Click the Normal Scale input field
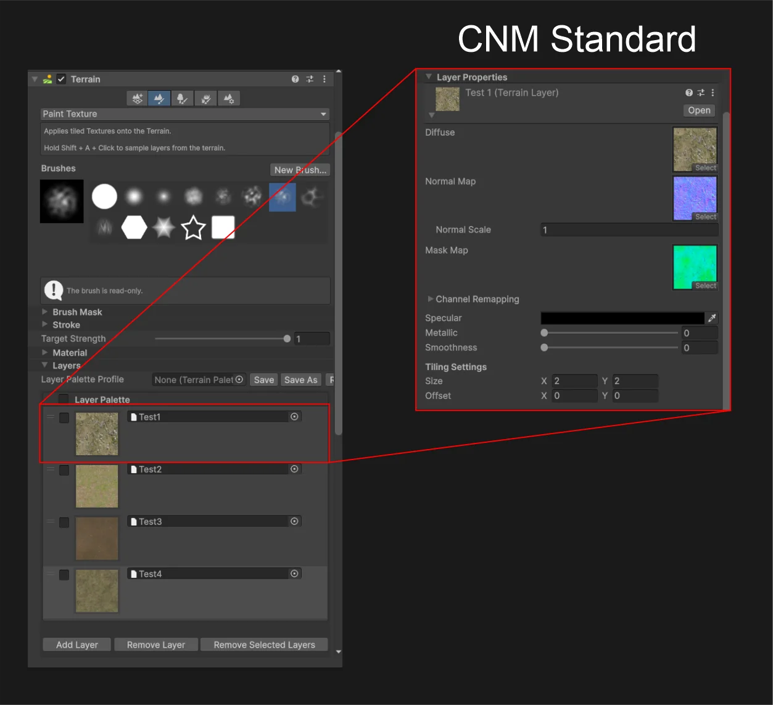Screen dimensions: 773x705 629,230
